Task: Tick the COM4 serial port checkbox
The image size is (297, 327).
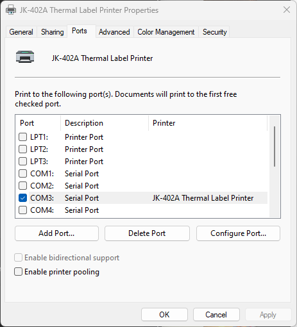Action: pyautogui.click(x=22, y=210)
